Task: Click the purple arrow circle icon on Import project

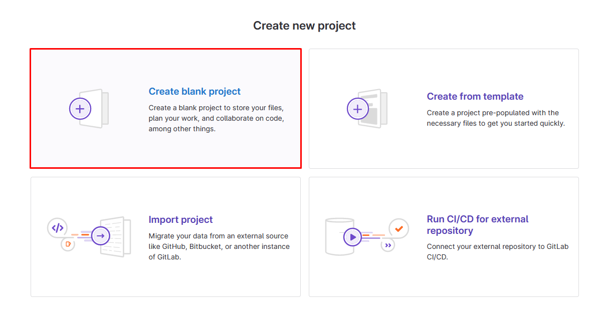Action: click(x=101, y=235)
